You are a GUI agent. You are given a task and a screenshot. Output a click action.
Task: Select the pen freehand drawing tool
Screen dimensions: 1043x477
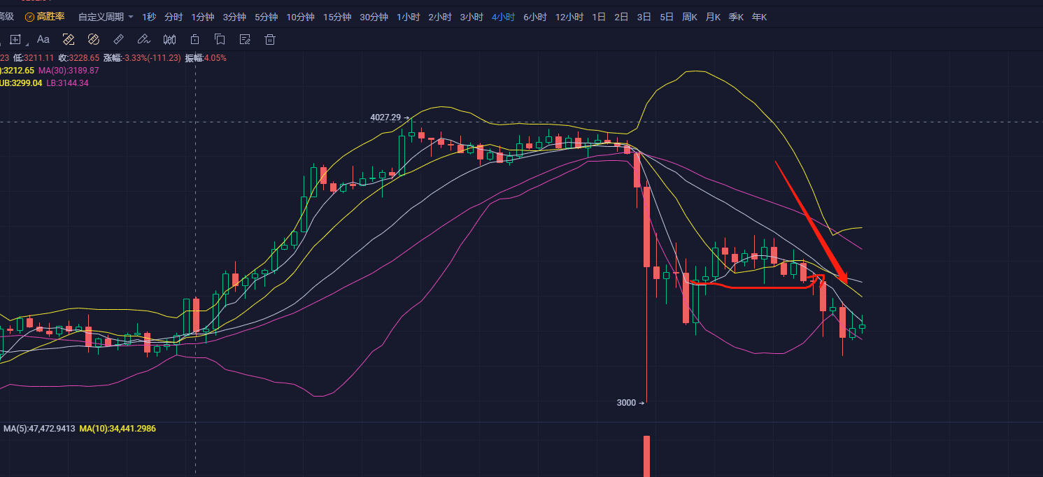tap(144, 39)
